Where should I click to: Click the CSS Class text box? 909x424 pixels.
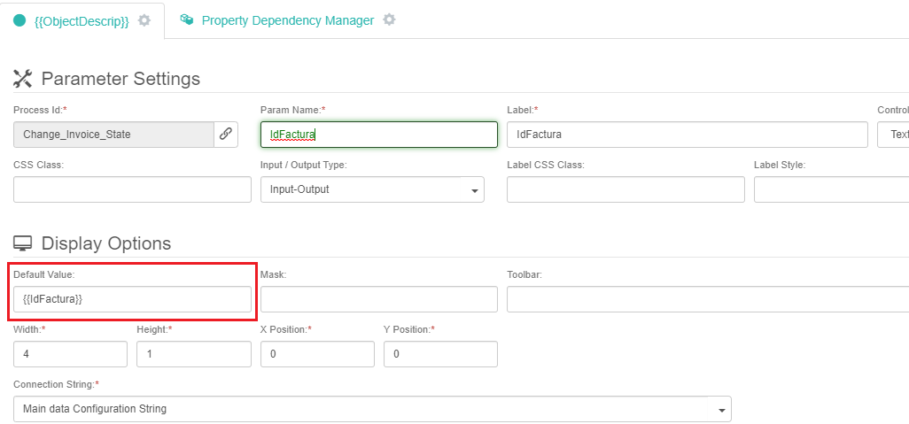[x=132, y=189]
